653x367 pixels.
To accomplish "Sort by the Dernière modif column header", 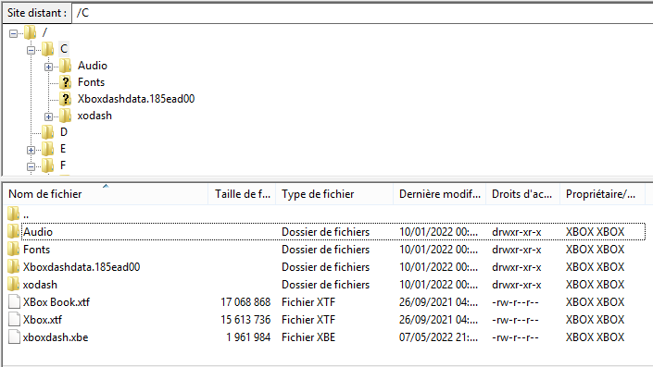I will (x=439, y=194).
